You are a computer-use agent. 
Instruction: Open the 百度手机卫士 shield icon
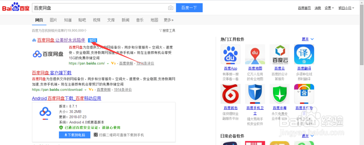(255, 94)
